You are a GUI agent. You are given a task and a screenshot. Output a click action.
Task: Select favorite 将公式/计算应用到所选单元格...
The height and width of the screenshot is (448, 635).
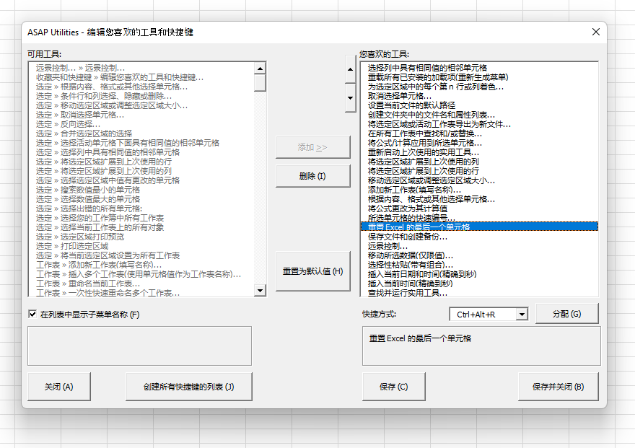(425, 143)
